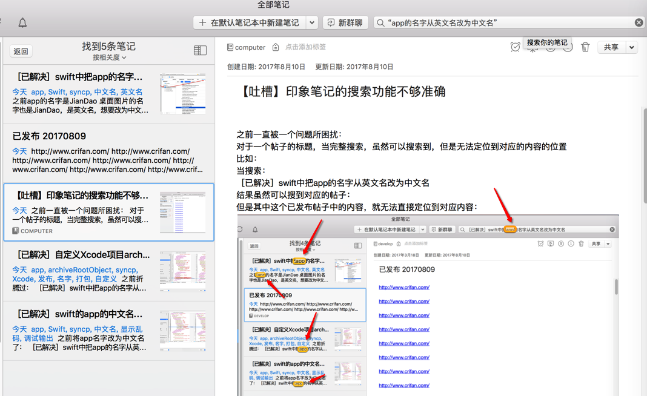Click line "之前一直被一个问题所困扰:"
The height and width of the screenshot is (396, 647).
point(289,134)
